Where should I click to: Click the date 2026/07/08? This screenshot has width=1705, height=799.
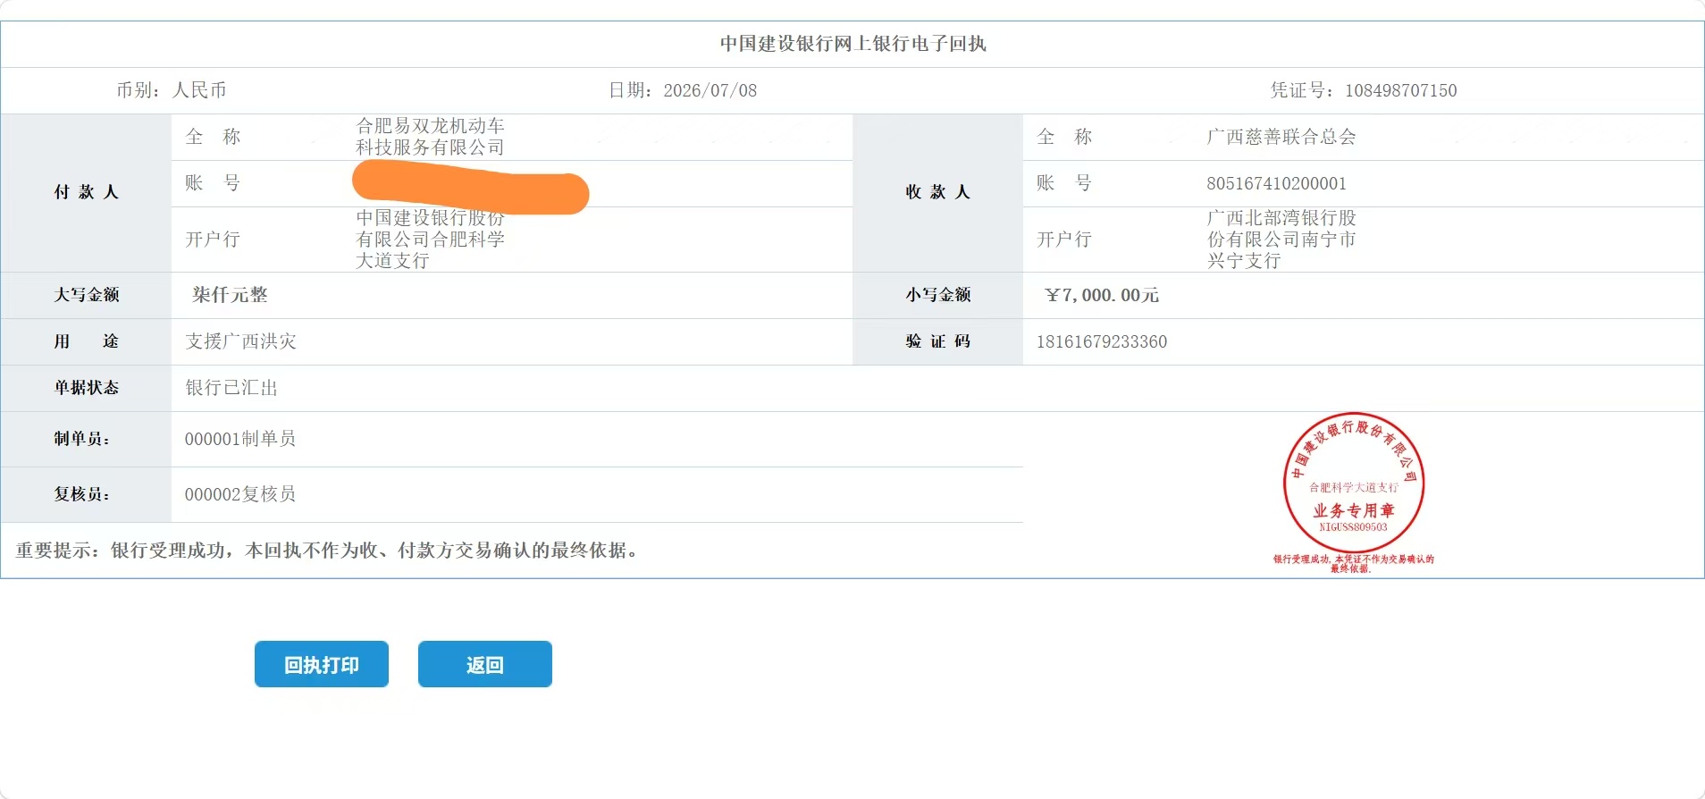tap(710, 90)
